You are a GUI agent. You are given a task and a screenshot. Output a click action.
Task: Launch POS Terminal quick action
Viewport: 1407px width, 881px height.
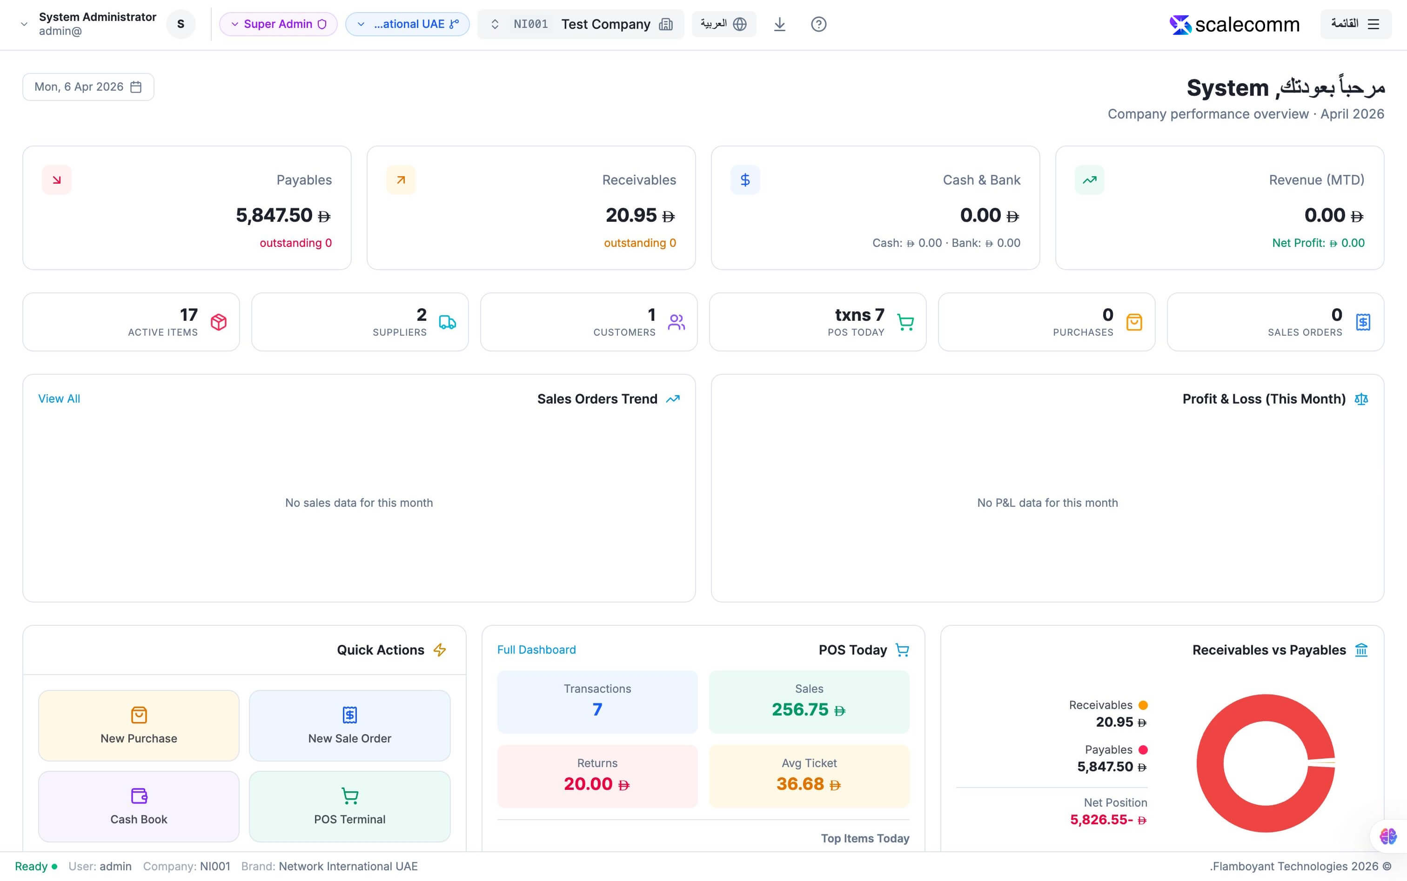pos(349,807)
